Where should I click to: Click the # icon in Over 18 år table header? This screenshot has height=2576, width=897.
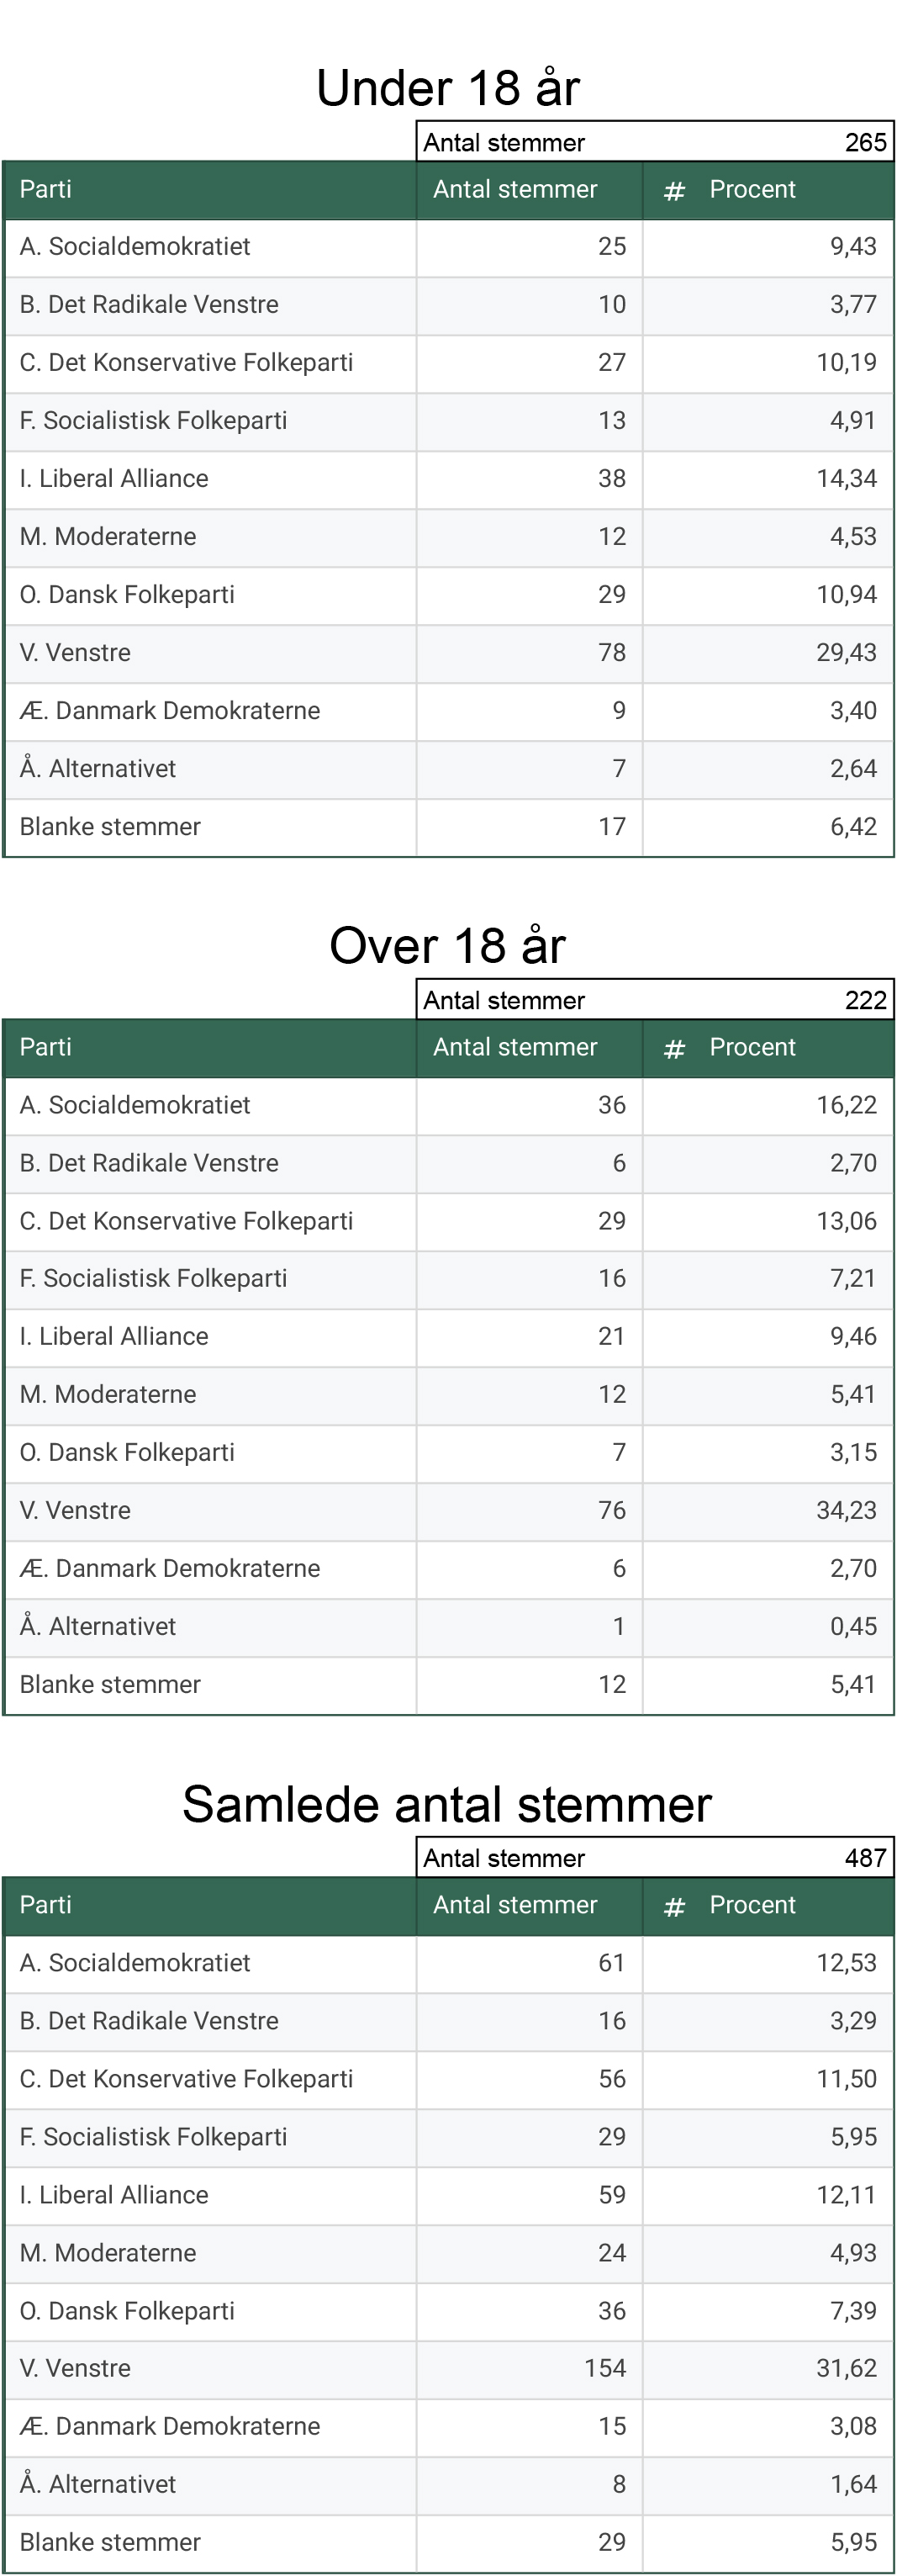click(x=674, y=1048)
